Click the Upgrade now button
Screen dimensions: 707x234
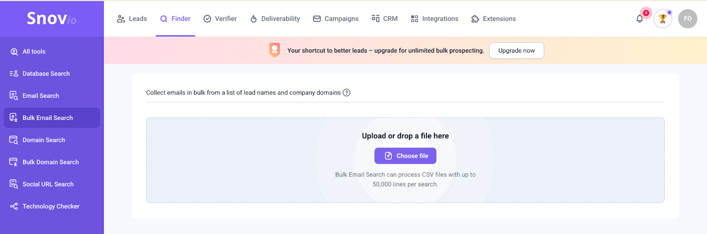point(517,50)
